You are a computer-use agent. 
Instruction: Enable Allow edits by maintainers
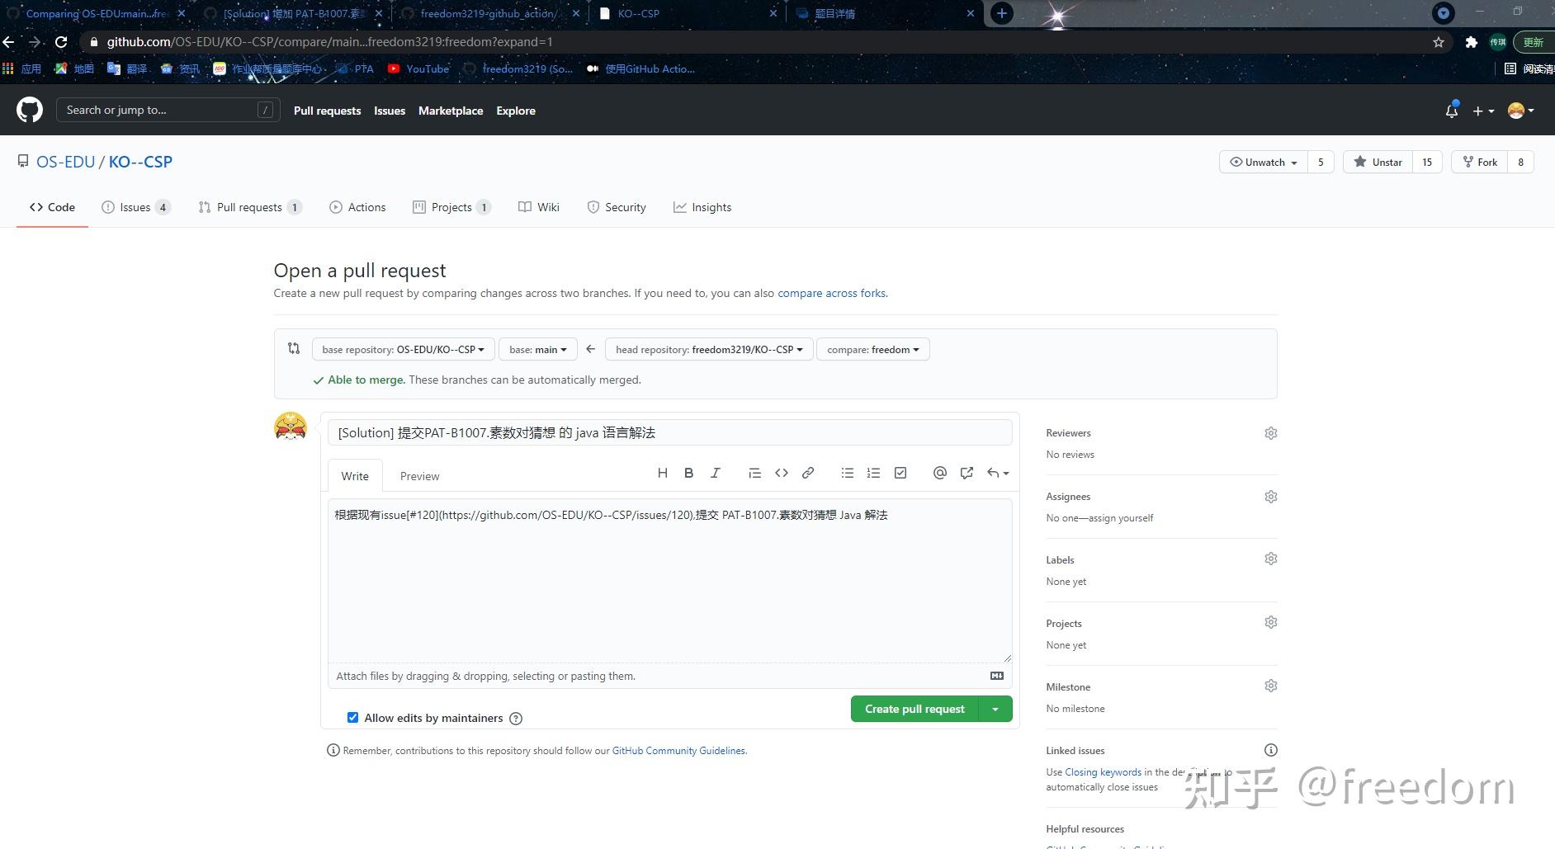(x=352, y=717)
